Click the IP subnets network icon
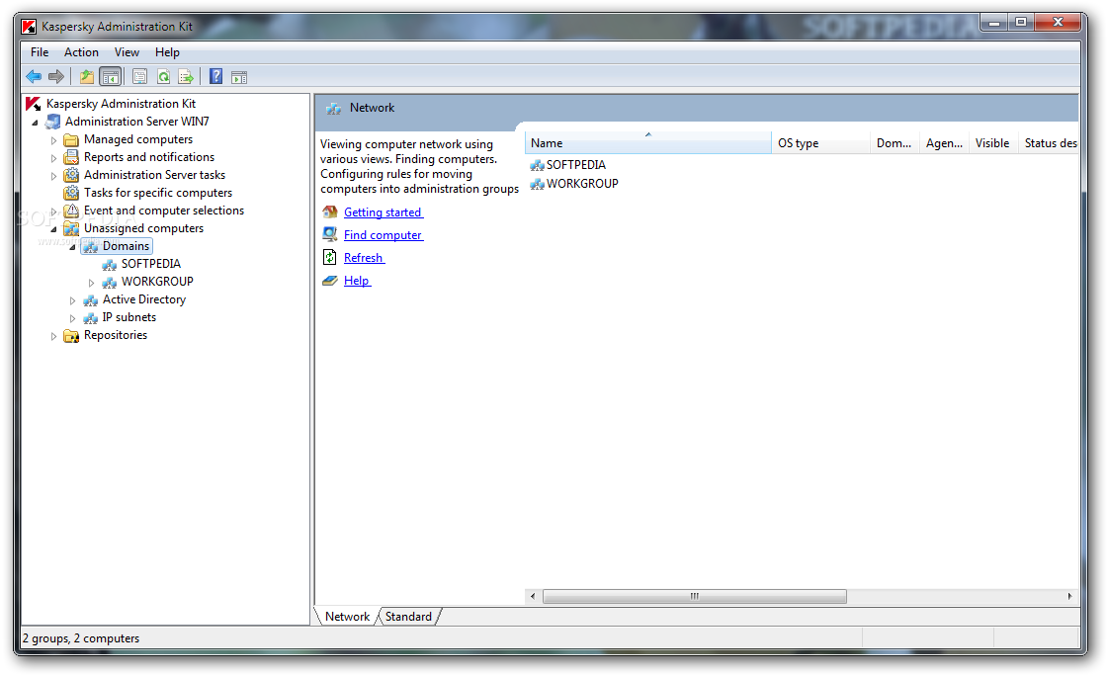The image size is (1108, 676). tap(91, 318)
